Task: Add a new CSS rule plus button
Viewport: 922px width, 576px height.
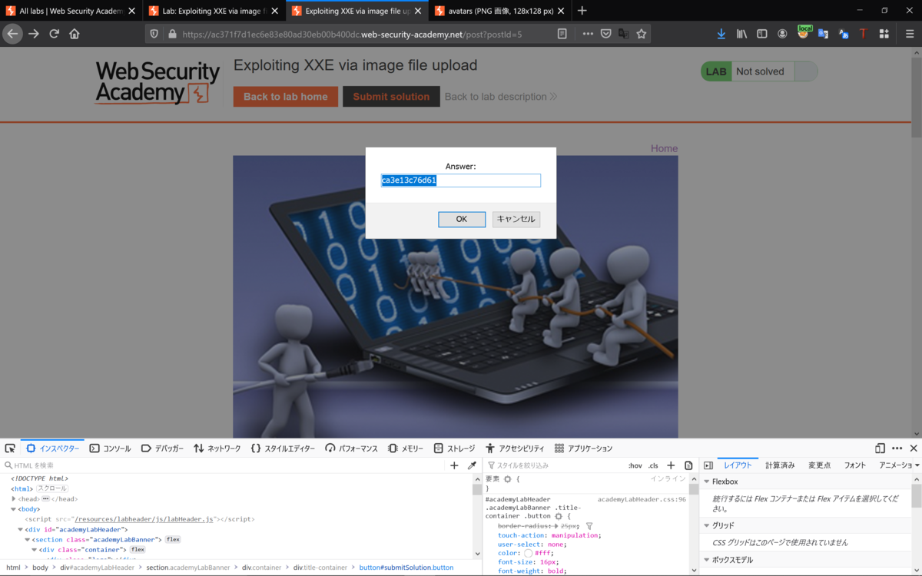Action: pyautogui.click(x=671, y=465)
